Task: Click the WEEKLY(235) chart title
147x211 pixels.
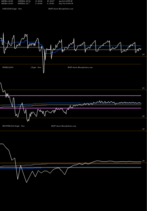Action: (x=21, y=67)
